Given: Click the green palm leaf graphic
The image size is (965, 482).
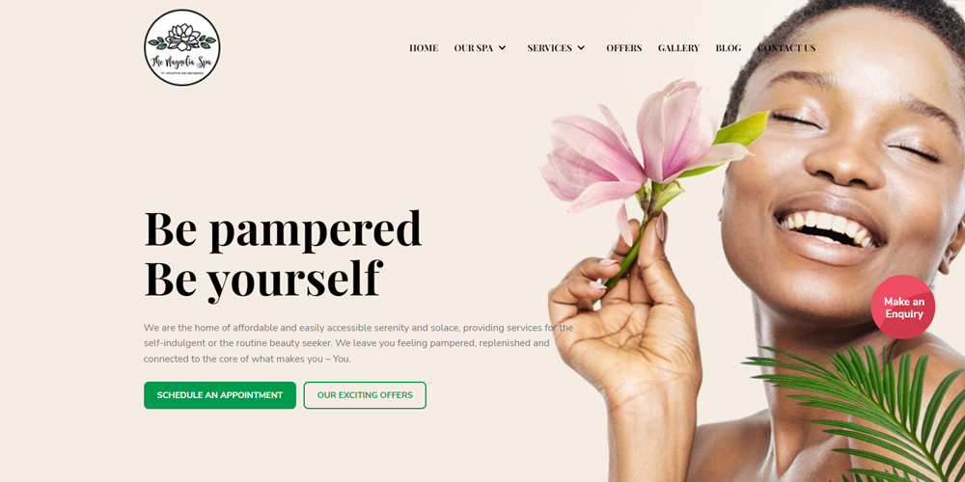Looking at the screenshot, I should click(862, 412).
